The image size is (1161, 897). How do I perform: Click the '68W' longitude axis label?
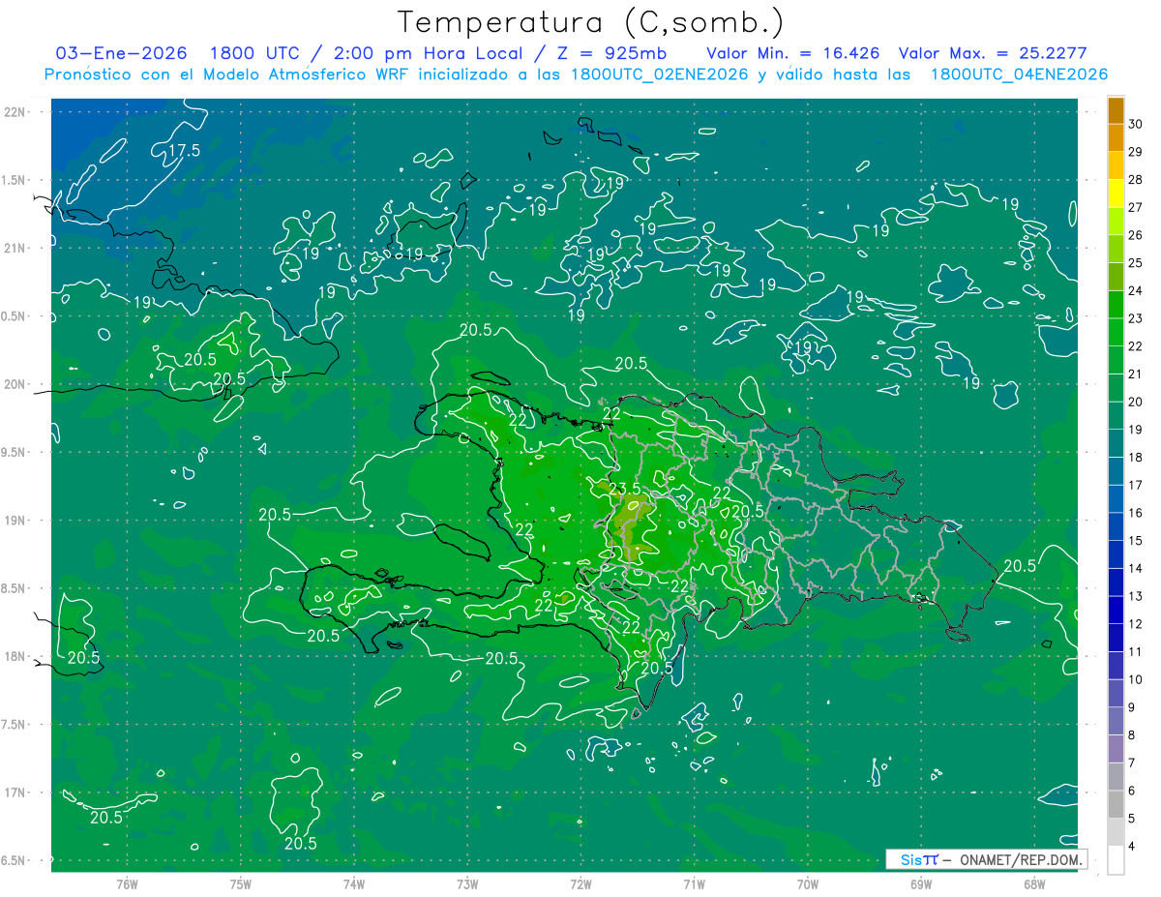point(1033,883)
